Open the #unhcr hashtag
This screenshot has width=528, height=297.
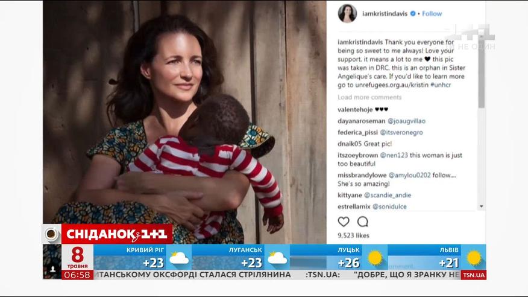(441, 85)
